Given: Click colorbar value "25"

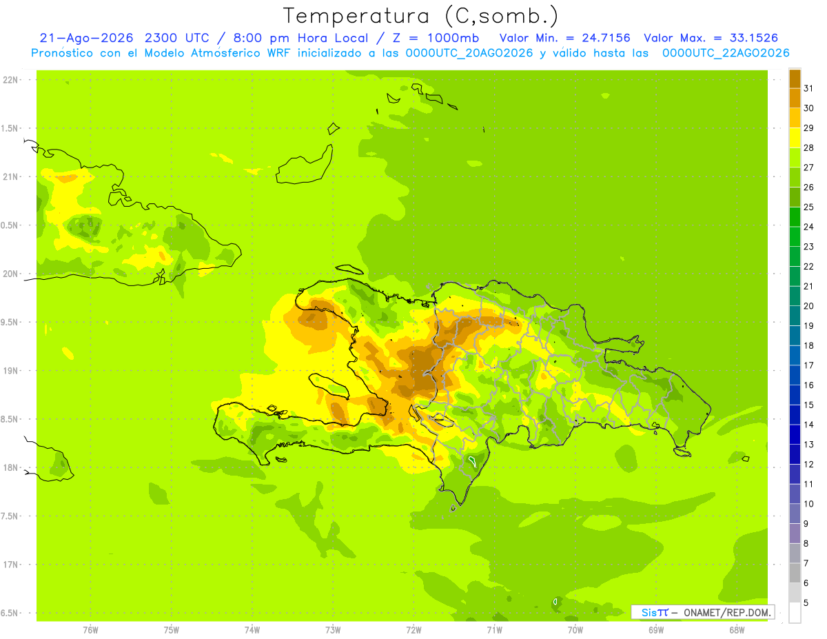Looking at the screenshot, I should coord(809,207).
